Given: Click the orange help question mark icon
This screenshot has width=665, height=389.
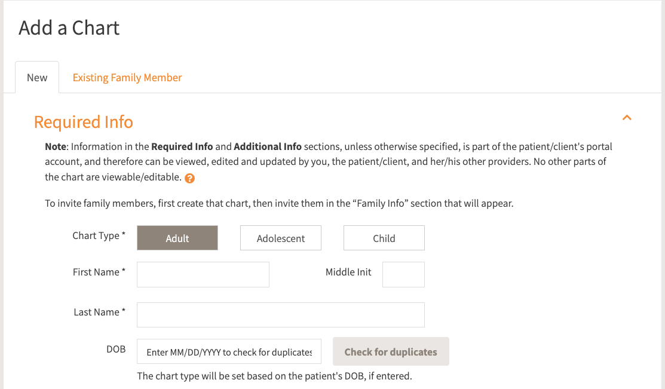Looking at the screenshot, I should [x=190, y=178].
